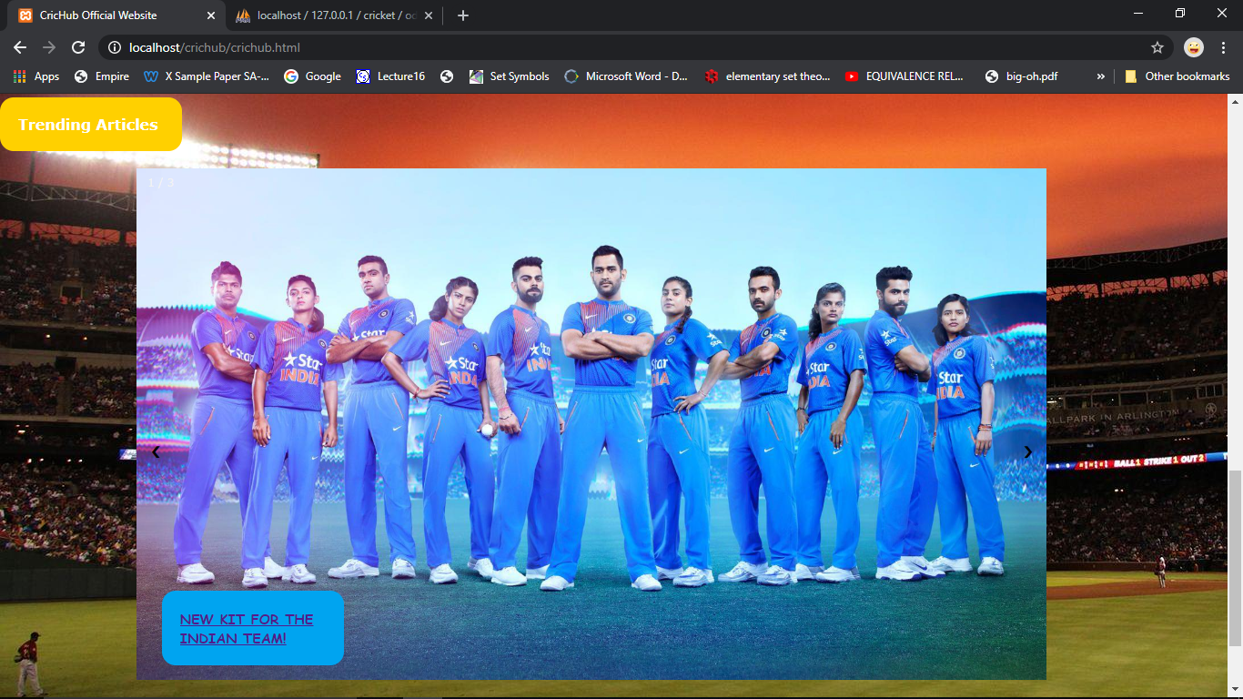The width and height of the screenshot is (1243, 699).
Task: Open the Set Symbols bookmark
Action: tap(510, 76)
